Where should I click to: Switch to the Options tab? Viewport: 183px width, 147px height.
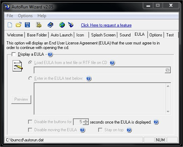pyautogui.click(x=156, y=35)
